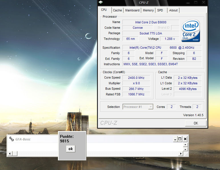Minimize the CPU-Z window
220x170 pixels.
pos(188,3)
